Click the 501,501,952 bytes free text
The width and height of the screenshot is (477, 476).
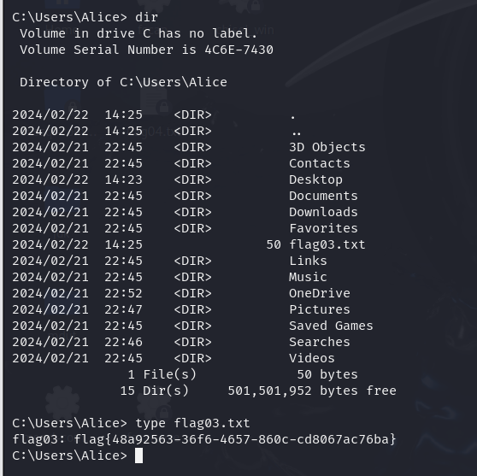pos(312,391)
